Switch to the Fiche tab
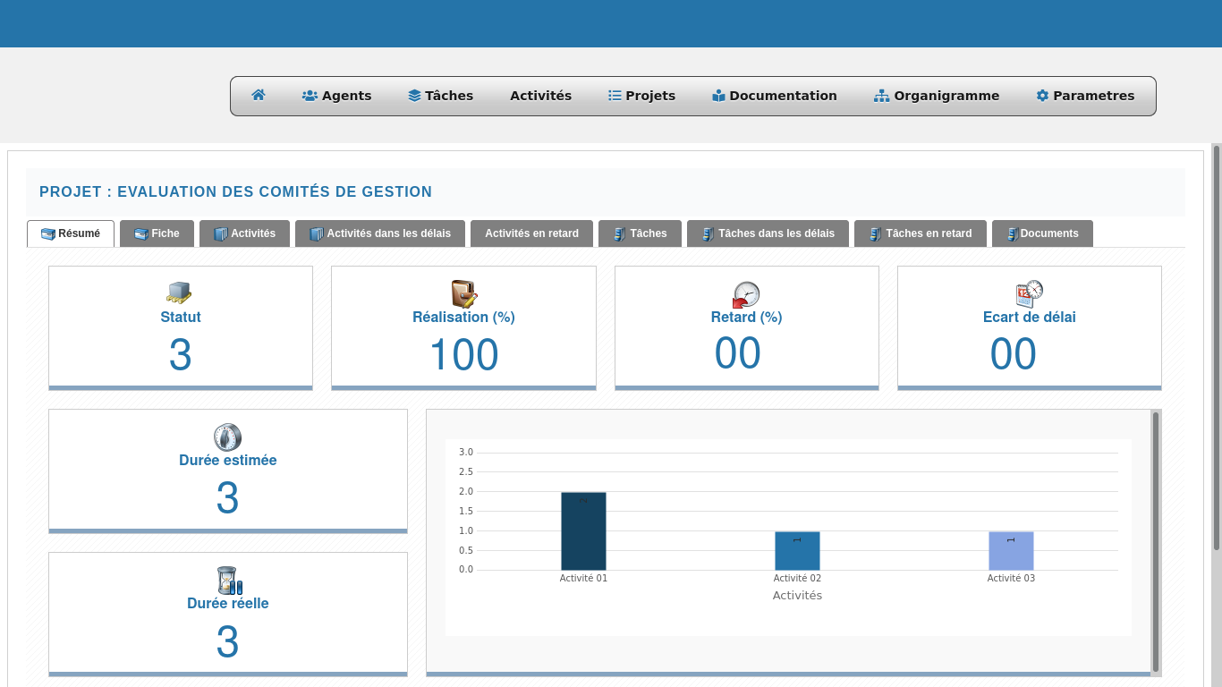The image size is (1222, 687). coord(157,233)
